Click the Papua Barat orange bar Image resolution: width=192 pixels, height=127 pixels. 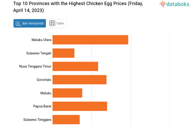pyautogui.click(x=80, y=106)
